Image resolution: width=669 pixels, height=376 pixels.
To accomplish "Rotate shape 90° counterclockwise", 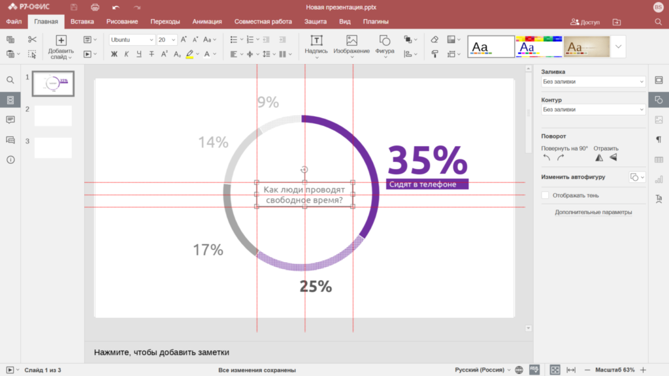I will [x=547, y=158].
